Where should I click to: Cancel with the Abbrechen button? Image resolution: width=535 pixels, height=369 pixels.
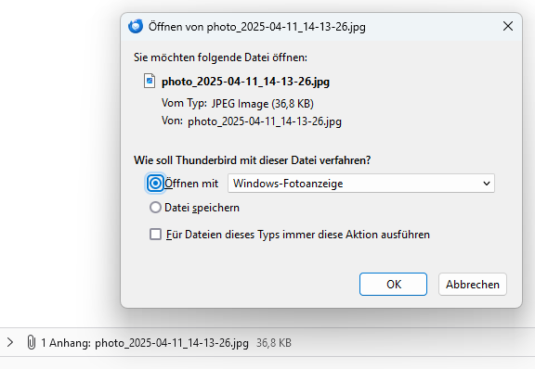point(473,284)
